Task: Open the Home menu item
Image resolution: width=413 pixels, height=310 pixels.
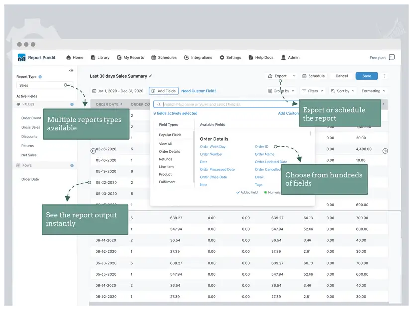Action: point(75,57)
